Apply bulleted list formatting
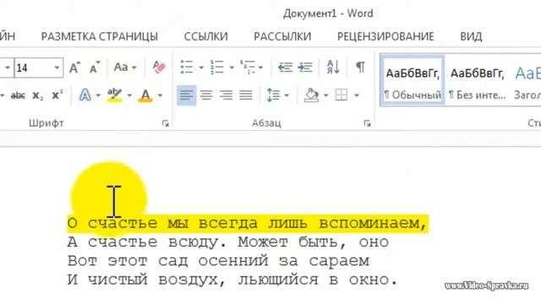 [187, 68]
